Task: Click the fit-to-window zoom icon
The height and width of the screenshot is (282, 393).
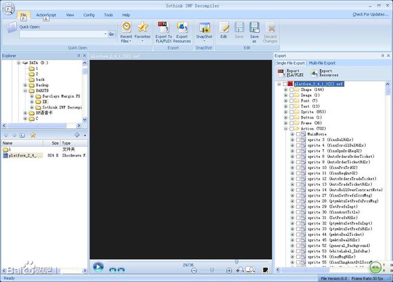Action: pos(251,270)
